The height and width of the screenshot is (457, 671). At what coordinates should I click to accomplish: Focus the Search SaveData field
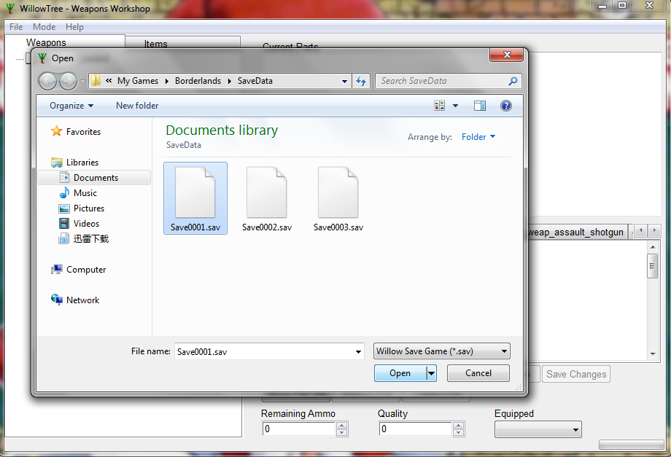pyautogui.click(x=442, y=81)
